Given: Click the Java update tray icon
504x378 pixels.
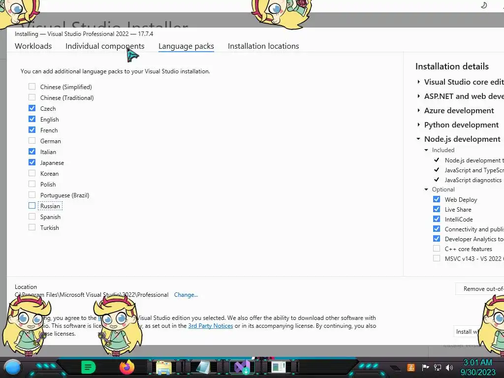Looking at the screenshot, I should (411, 367).
